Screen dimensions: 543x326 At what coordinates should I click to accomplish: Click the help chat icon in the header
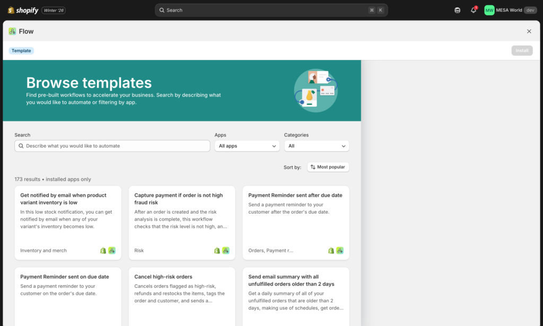(x=457, y=10)
